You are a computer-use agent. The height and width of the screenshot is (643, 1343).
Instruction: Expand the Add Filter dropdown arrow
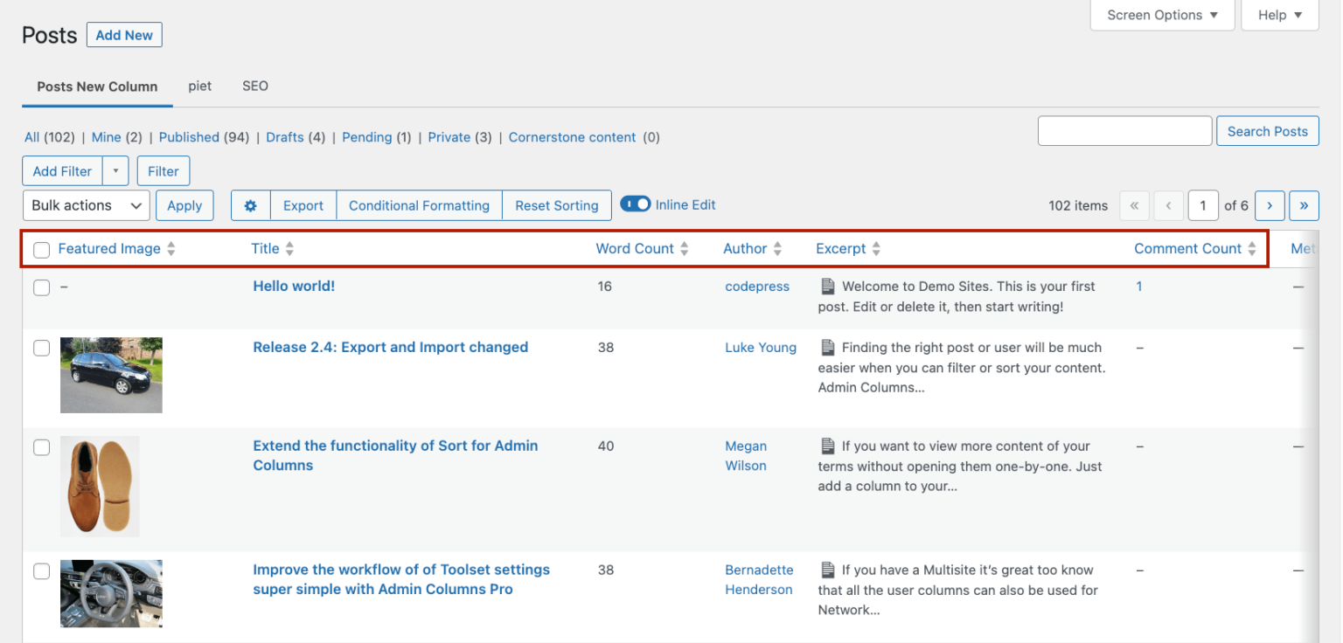click(115, 170)
